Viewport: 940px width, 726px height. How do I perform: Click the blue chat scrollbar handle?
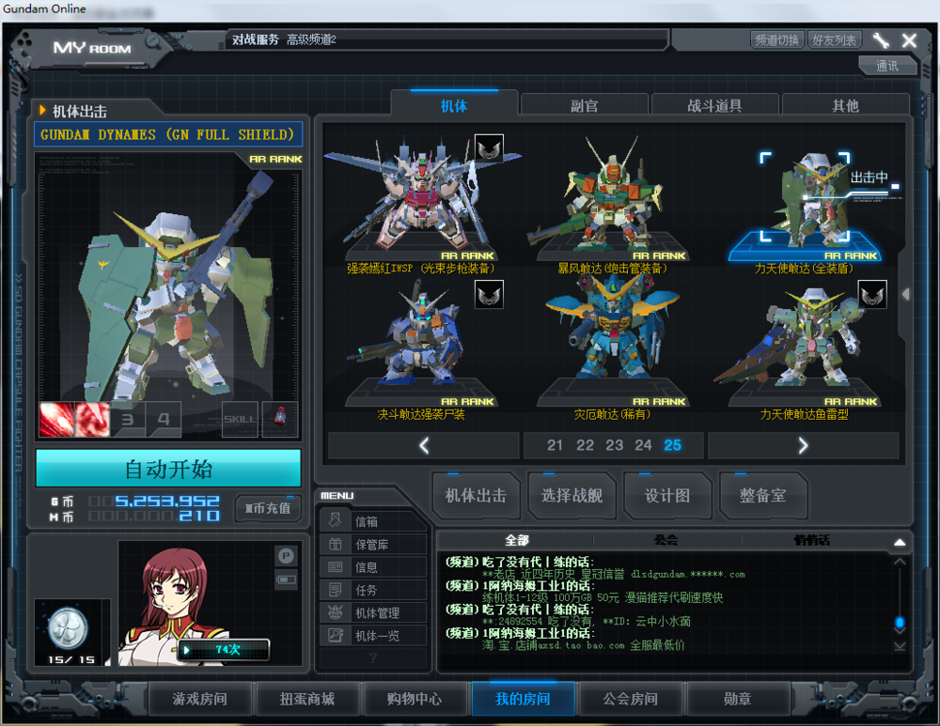click(x=900, y=623)
